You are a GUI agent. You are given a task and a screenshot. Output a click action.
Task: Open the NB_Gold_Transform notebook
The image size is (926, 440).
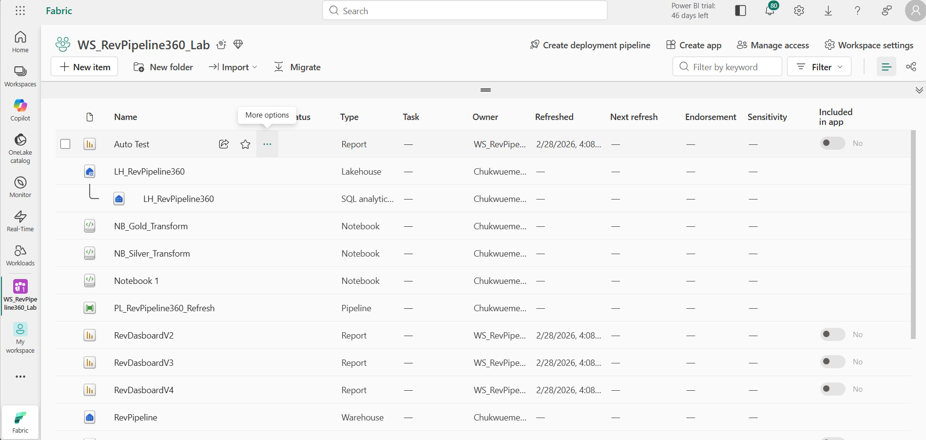(x=151, y=226)
